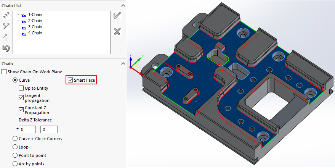Select 1-Chain in the chain list
Screen dimensions: 335x168
[x=35, y=15]
